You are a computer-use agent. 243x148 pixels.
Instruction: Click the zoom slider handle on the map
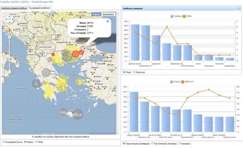pyautogui.click(x=9, y=61)
